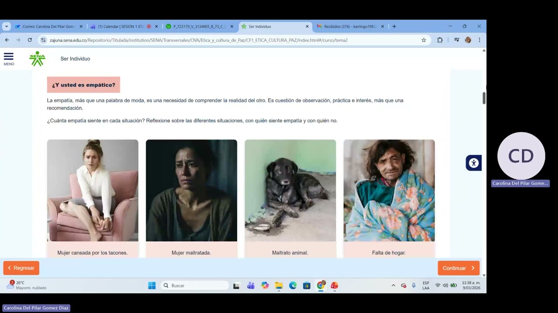Open the Chrome profile avatar
558x313 pixels.
click(x=468, y=40)
